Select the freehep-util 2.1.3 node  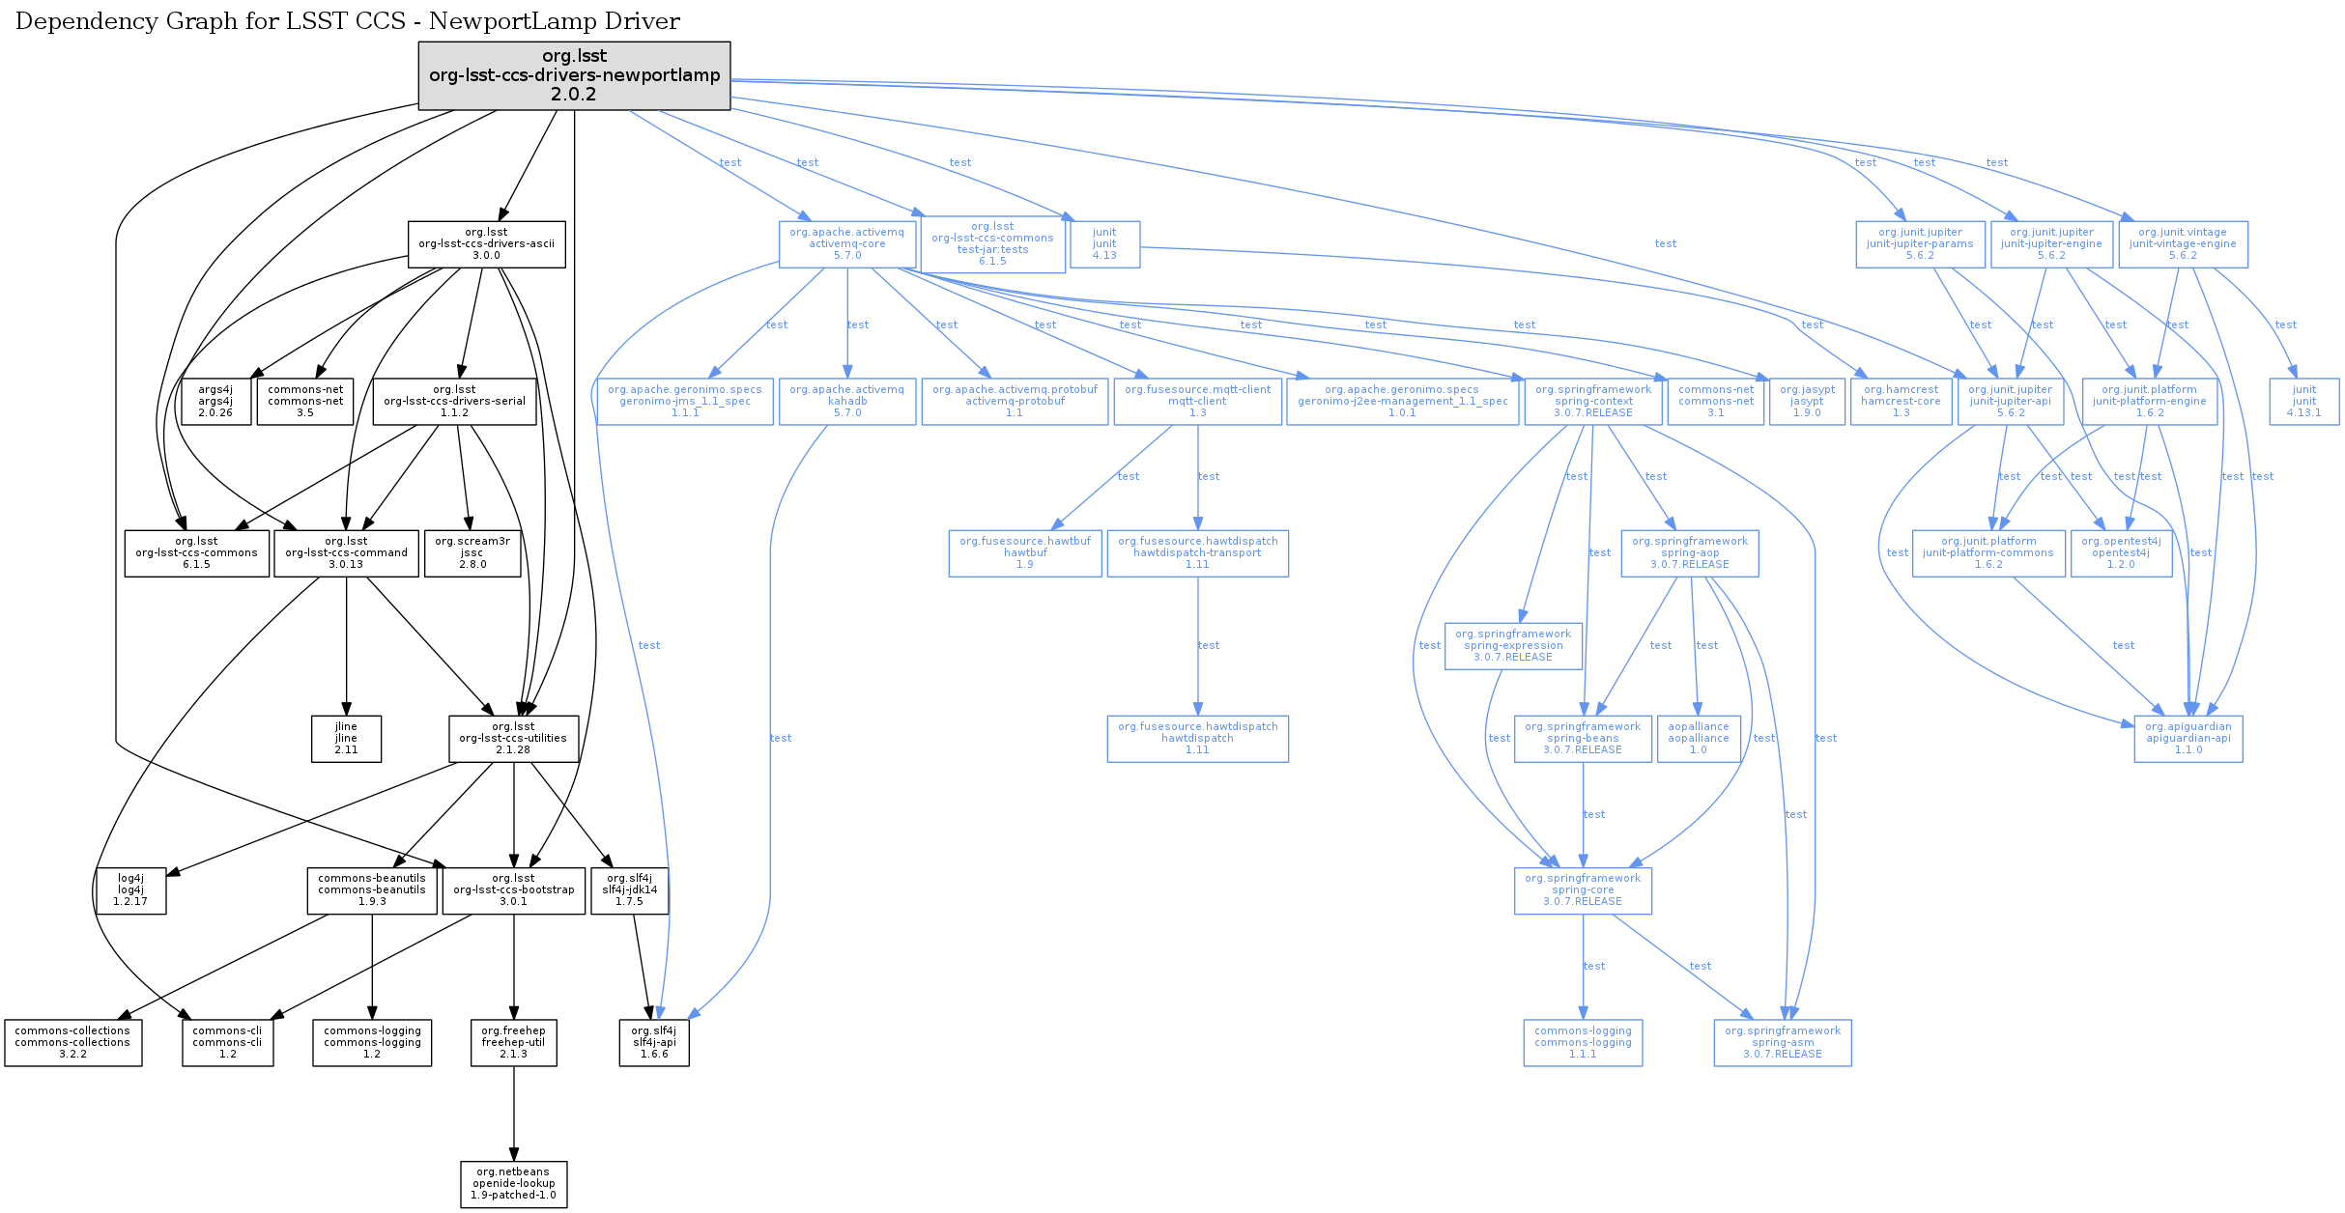[x=513, y=1042]
